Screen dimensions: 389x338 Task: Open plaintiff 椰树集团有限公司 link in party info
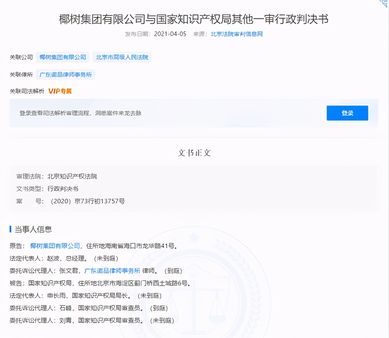pyautogui.click(x=55, y=246)
